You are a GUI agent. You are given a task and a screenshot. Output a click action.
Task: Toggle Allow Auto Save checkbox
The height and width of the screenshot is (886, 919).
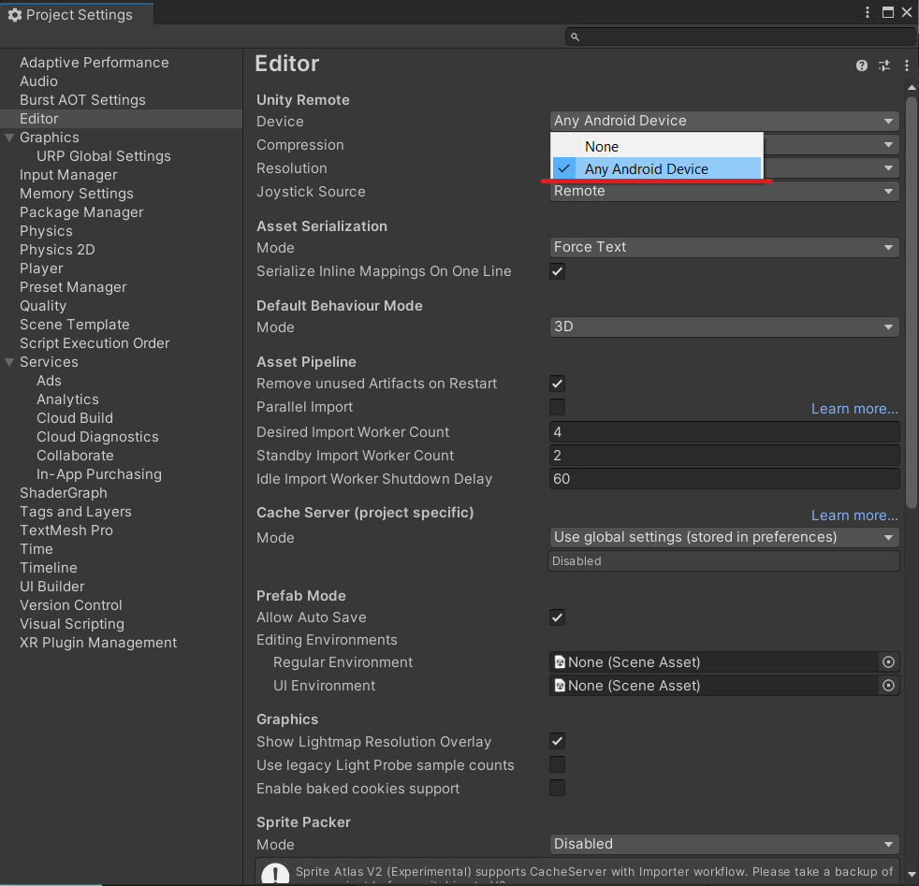pos(558,617)
